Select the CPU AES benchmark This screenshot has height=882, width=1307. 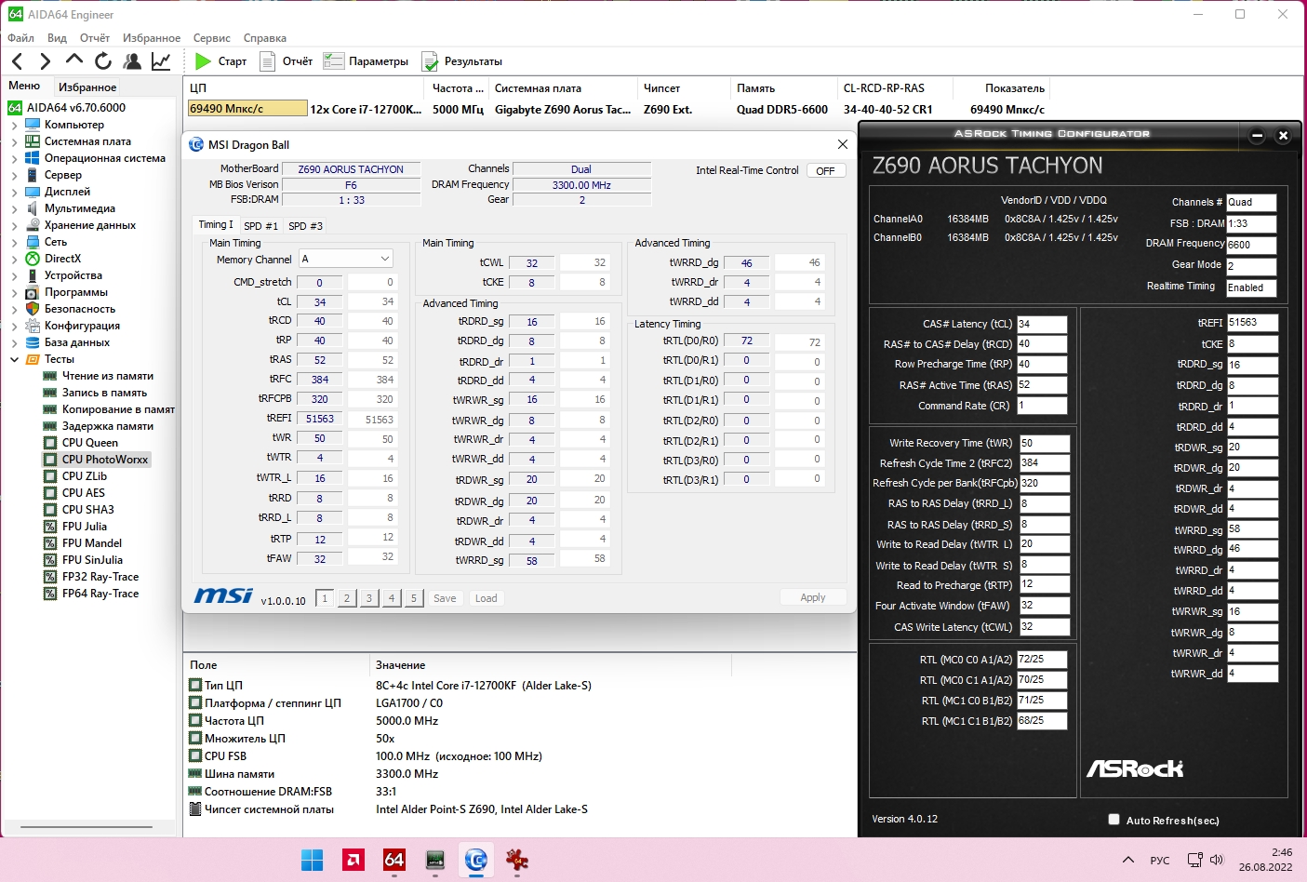tap(83, 493)
